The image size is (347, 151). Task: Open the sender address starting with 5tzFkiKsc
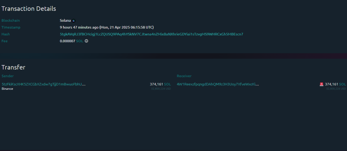(44, 84)
